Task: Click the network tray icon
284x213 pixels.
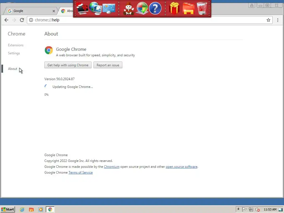Action: coord(251,209)
